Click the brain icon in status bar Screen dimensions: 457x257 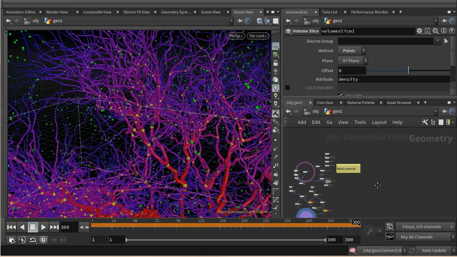pyautogui.click(x=352, y=251)
